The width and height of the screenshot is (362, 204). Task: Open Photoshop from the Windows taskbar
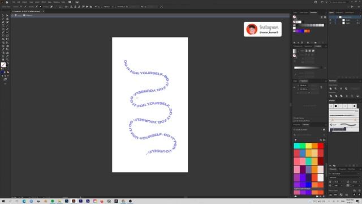(67, 201)
